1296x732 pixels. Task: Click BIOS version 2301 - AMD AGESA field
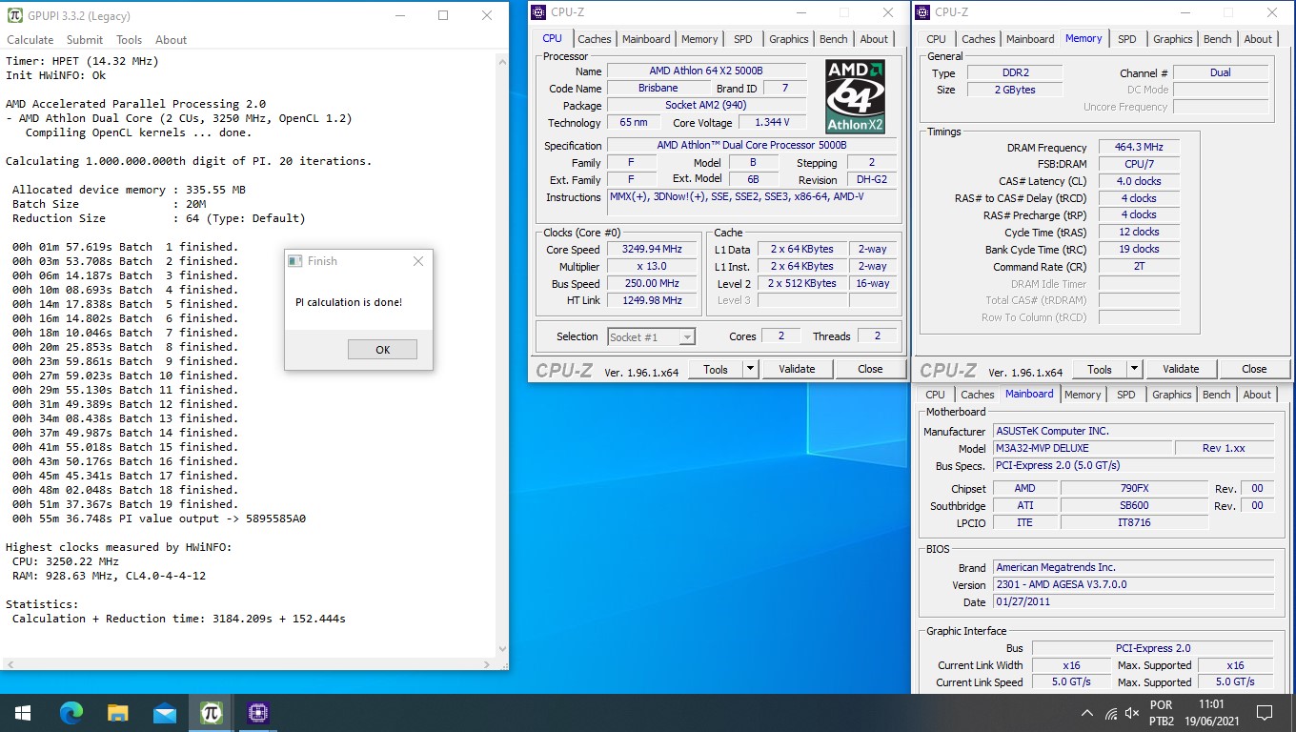click(x=1133, y=585)
